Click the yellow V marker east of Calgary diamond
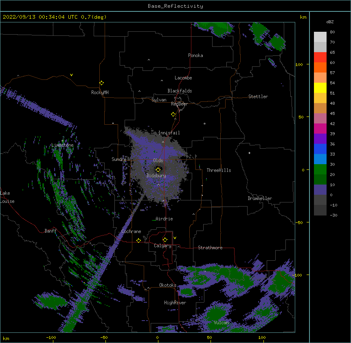This screenshot has height=343, width=351. 175,238
